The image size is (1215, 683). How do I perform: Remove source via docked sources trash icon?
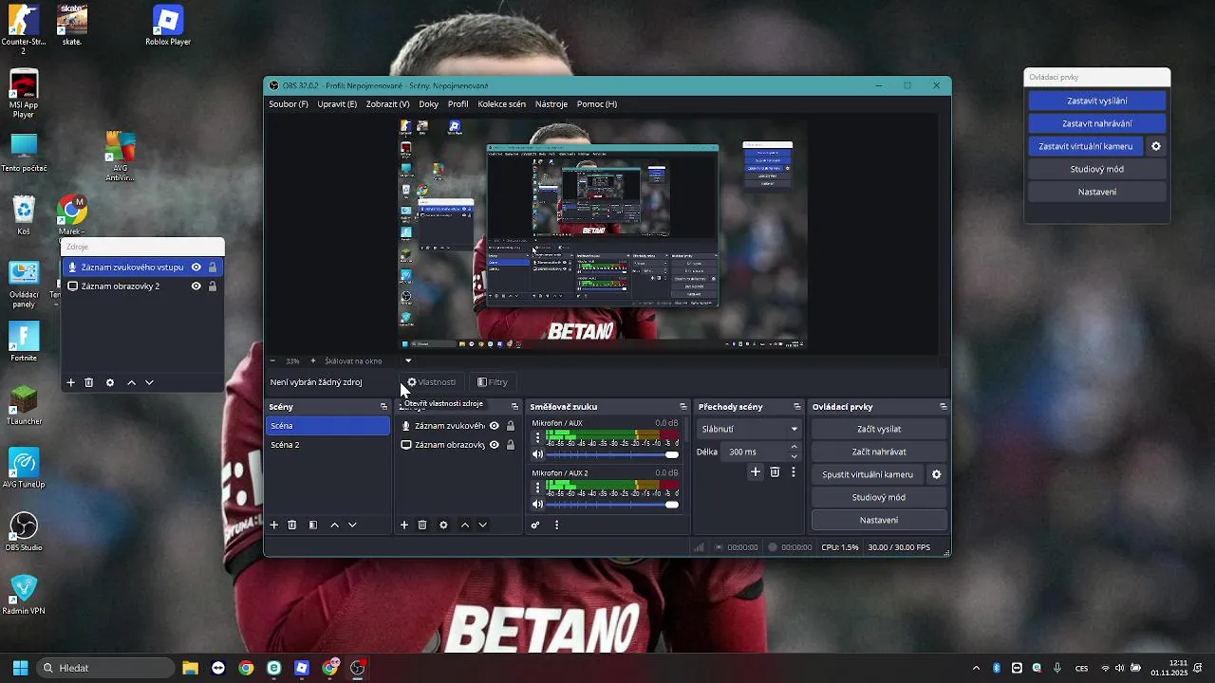(x=422, y=525)
